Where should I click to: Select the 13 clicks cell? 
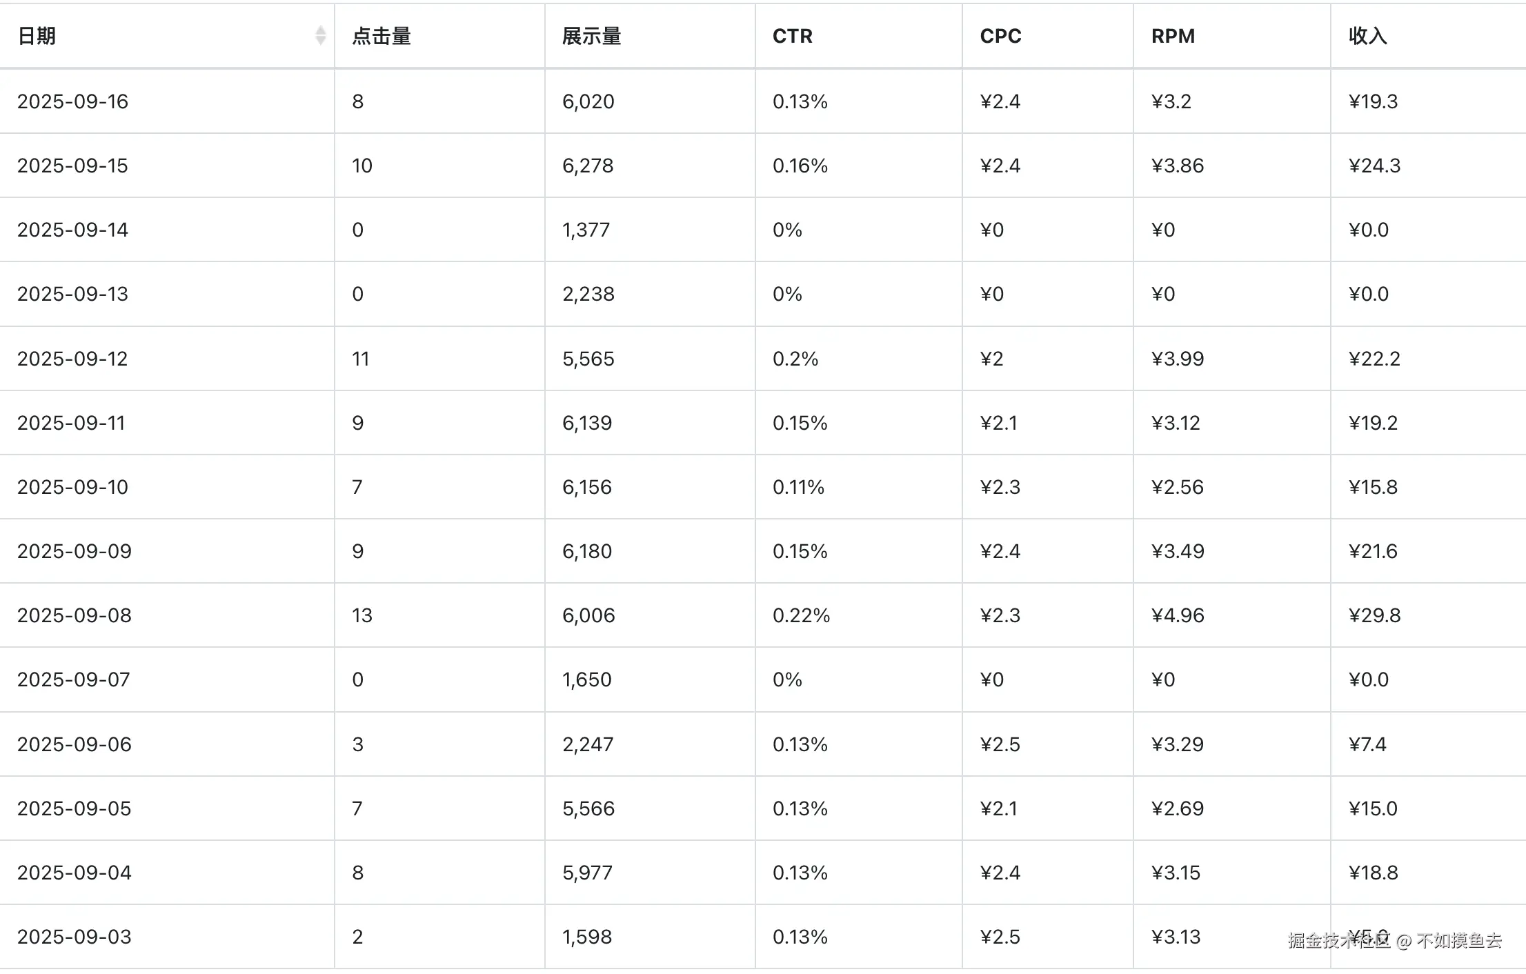click(x=361, y=615)
